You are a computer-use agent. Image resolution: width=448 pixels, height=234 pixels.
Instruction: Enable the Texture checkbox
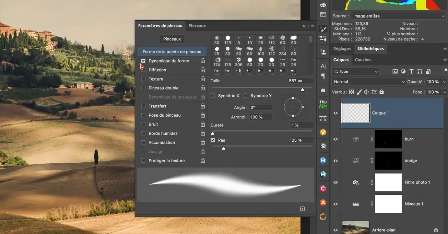pyautogui.click(x=143, y=79)
